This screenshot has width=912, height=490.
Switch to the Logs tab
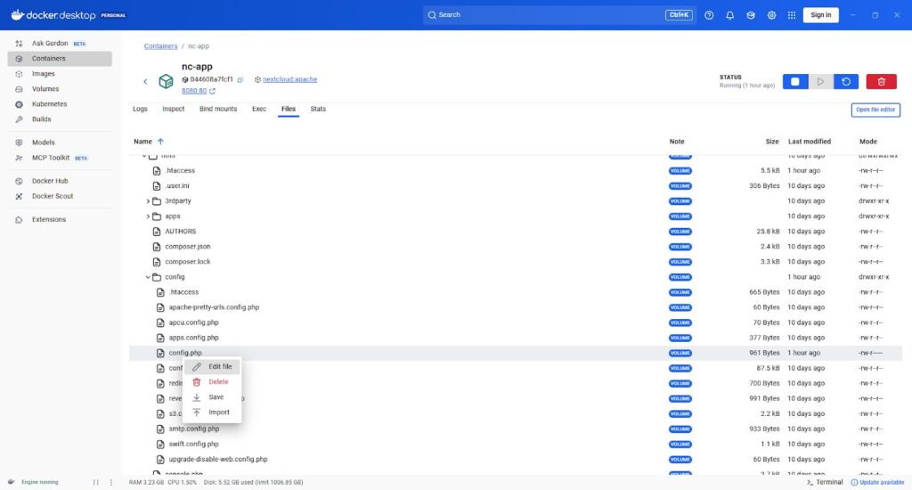[x=140, y=110]
